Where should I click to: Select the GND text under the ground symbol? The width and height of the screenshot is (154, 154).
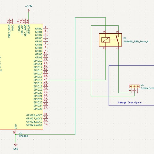point(16,149)
